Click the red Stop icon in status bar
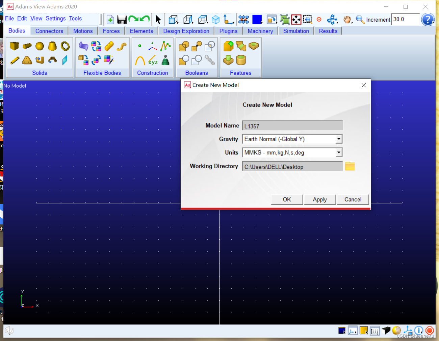 coord(430,331)
